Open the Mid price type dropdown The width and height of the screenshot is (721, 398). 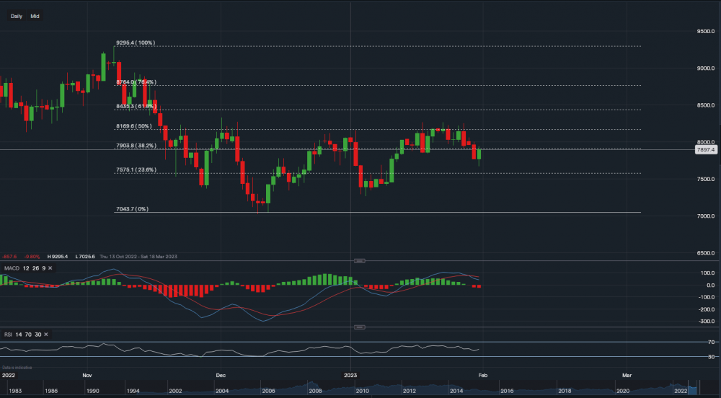tap(35, 16)
